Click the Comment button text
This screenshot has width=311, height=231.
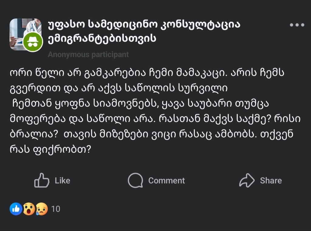pyautogui.click(x=166, y=180)
